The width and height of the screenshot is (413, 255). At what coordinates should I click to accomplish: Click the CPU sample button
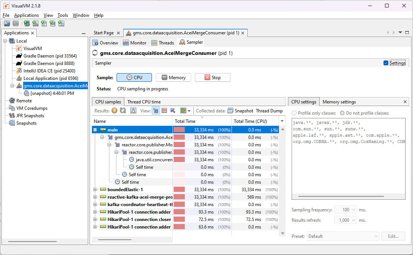134,77
